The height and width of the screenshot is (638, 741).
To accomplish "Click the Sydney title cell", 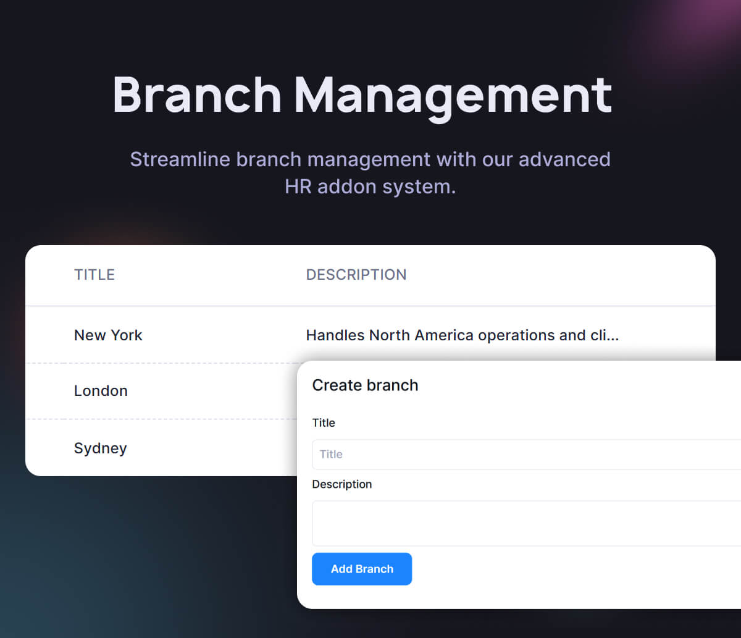I will coord(100,448).
